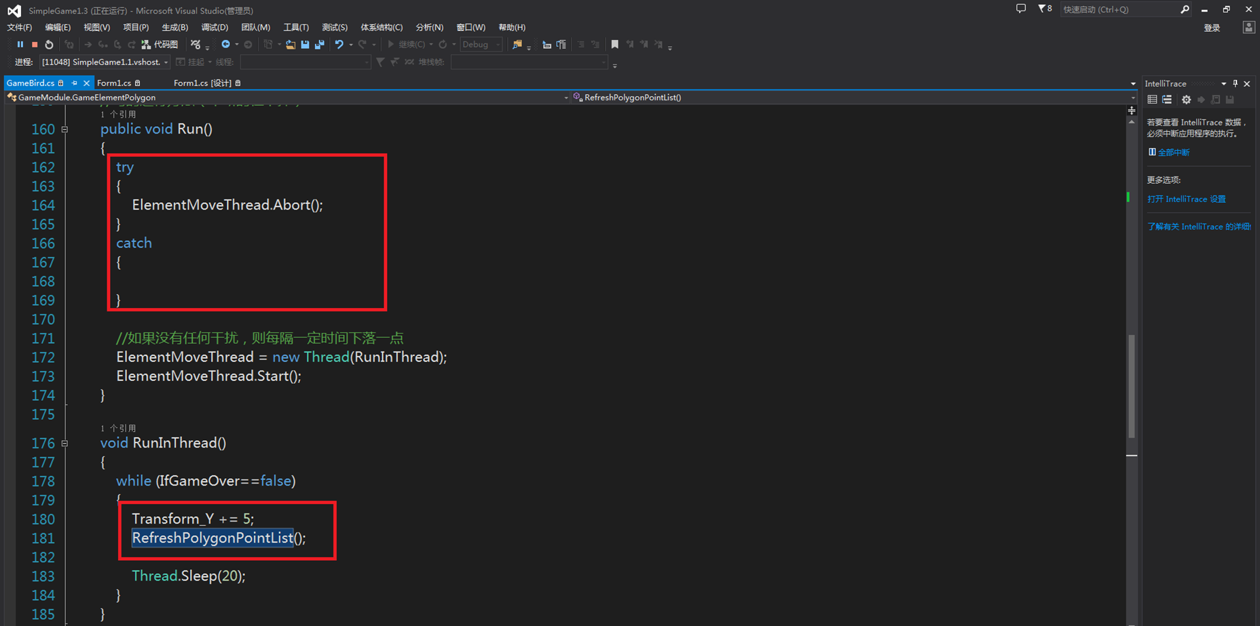Viewport: 1260px width, 626px height.
Task: Open member dropdown RefreshPolygonPointList()
Action: click(854, 98)
